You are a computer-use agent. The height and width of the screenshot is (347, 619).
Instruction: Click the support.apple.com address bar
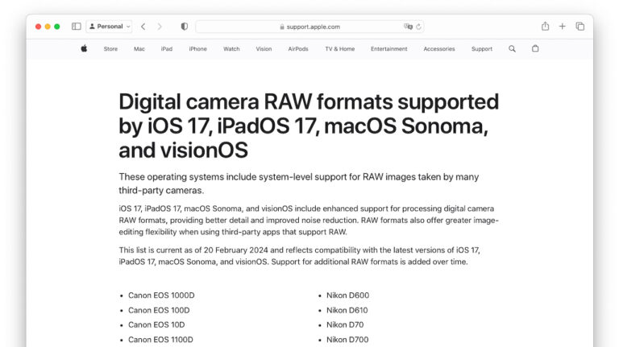pos(309,27)
